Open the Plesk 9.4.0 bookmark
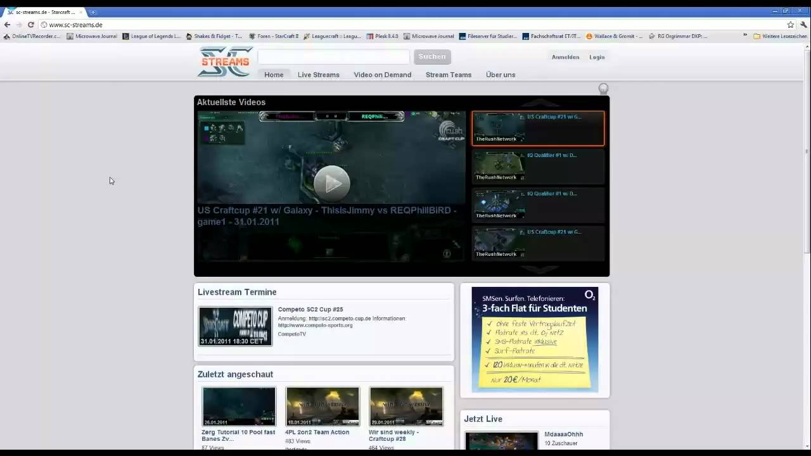811x456 pixels. point(383,36)
